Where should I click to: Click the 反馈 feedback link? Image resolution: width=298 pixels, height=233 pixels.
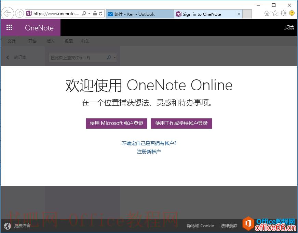point(289,27)
